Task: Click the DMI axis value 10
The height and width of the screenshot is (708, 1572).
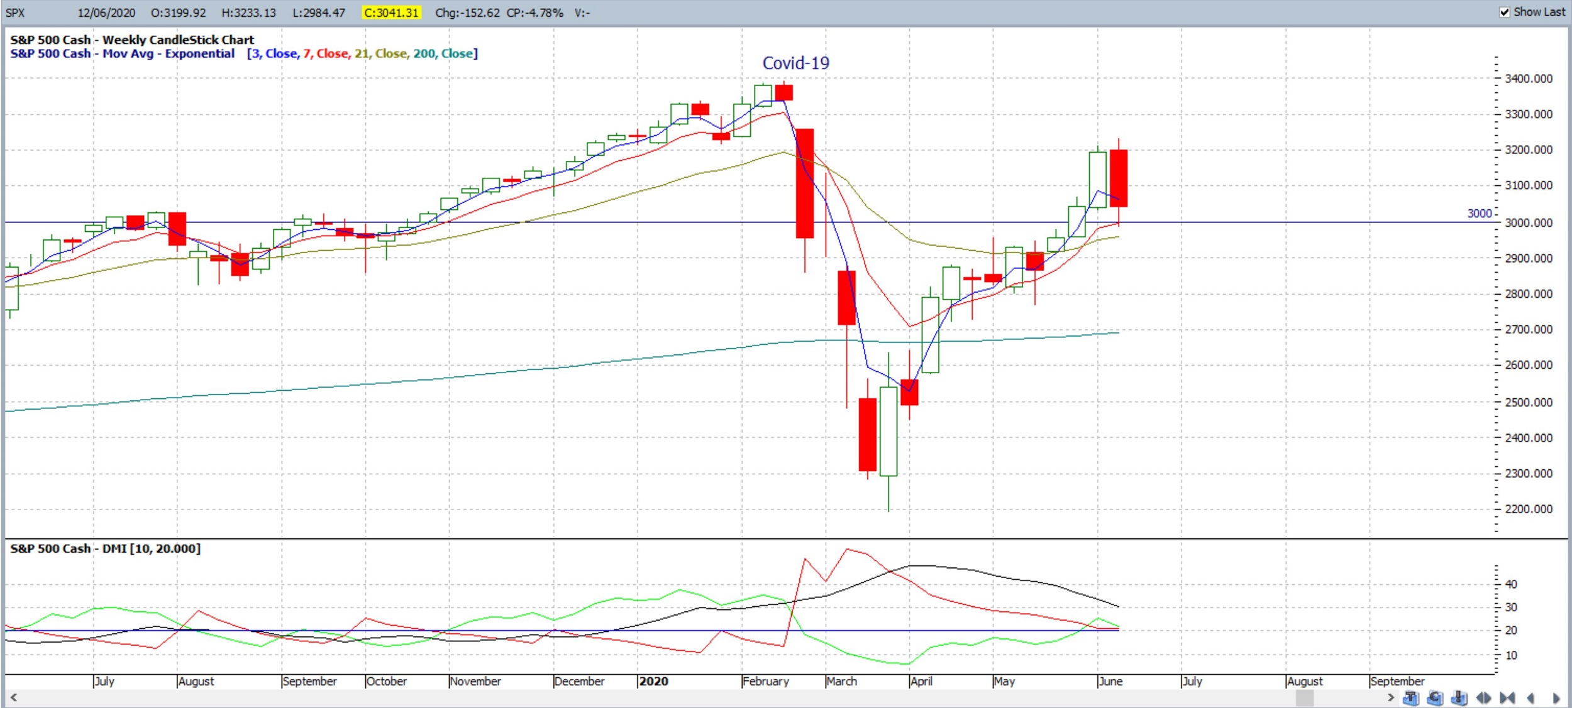Action: [x=1511, y=655]
